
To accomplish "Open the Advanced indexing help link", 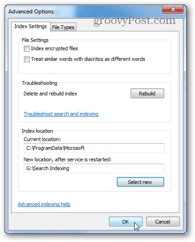I will pyautogui.click(x=44, y=204).
